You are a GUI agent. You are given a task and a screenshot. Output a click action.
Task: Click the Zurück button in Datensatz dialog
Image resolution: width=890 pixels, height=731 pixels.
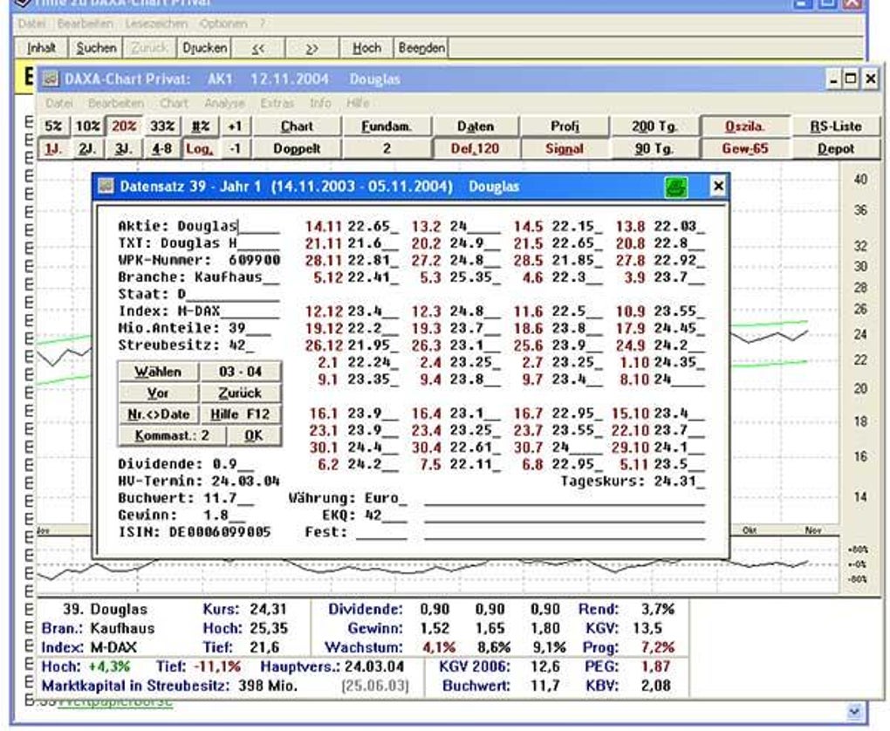(x=241, y=393)
